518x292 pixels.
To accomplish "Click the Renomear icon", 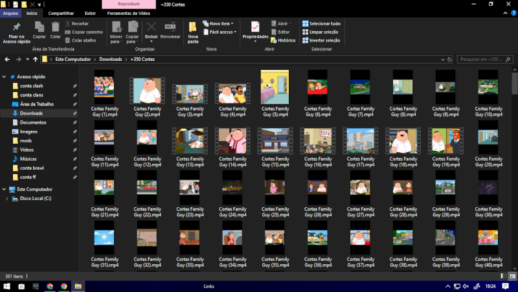I will click(x=170, y=28).
